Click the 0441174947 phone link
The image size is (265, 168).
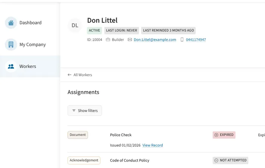pos(196,40)
